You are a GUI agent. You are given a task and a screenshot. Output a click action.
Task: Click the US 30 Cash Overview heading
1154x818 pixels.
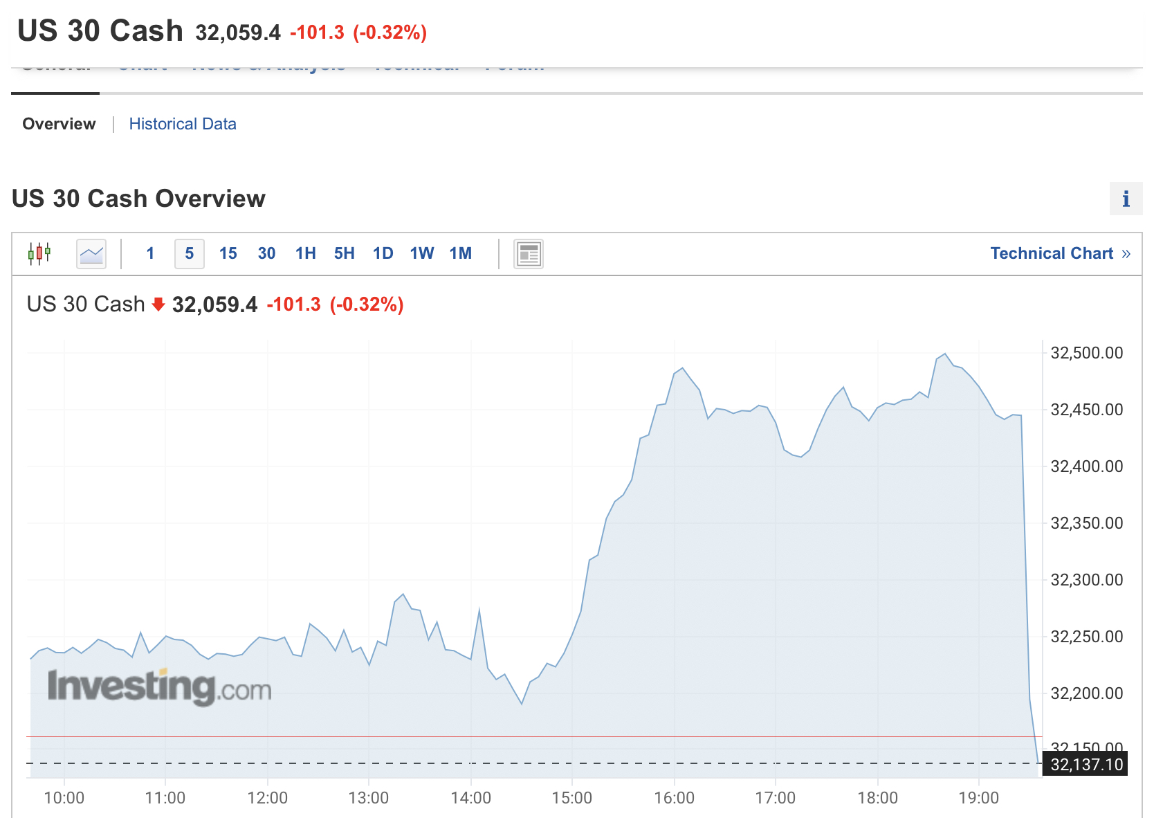(138, 199)
